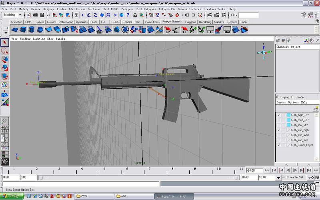Viewport: 320px width, 200px height.
Task: Jump to end of playback range
Action: 316,170
